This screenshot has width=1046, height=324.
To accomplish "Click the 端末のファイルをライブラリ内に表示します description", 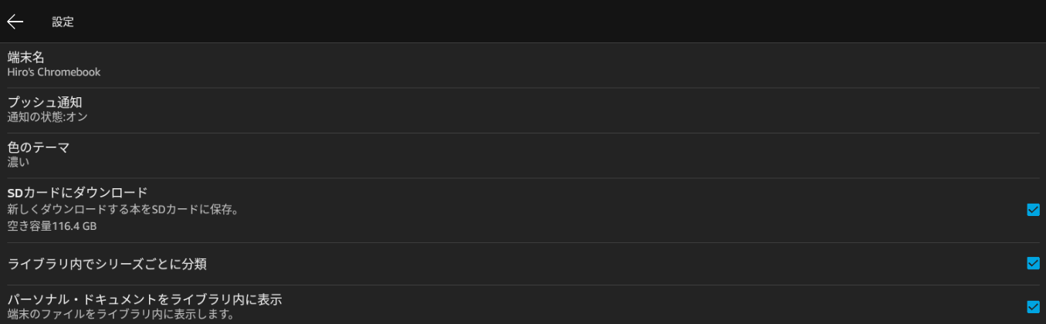I will (120, 314).
